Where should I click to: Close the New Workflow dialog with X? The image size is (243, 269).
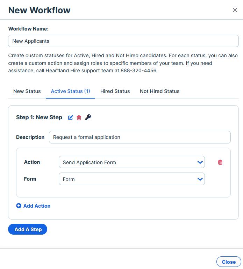pyautogui.click(x=235, y=10)
